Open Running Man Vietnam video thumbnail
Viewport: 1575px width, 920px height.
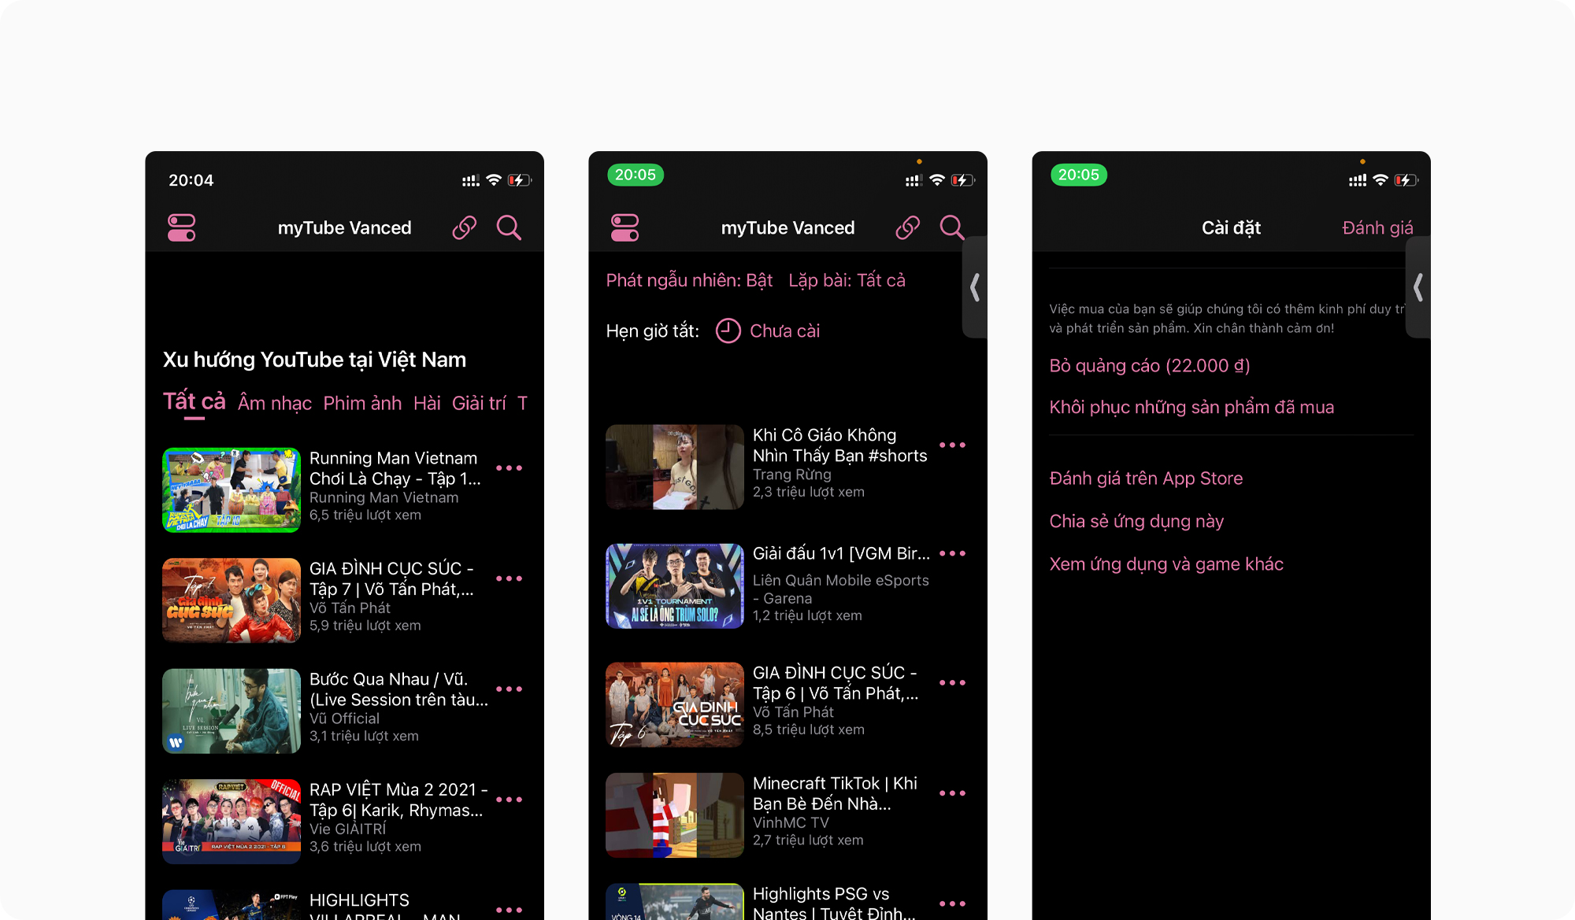(x=232, y=490)
